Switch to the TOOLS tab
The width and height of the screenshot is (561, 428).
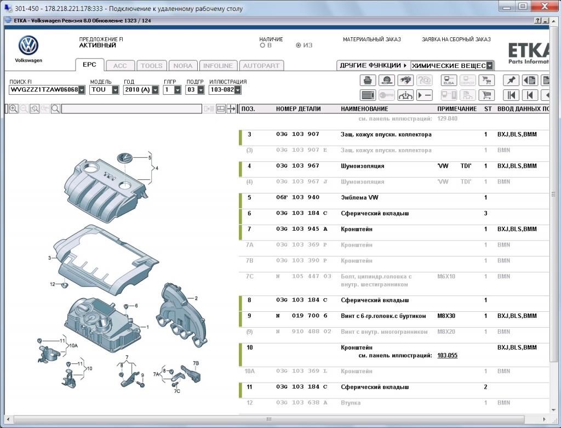point(152,66)
